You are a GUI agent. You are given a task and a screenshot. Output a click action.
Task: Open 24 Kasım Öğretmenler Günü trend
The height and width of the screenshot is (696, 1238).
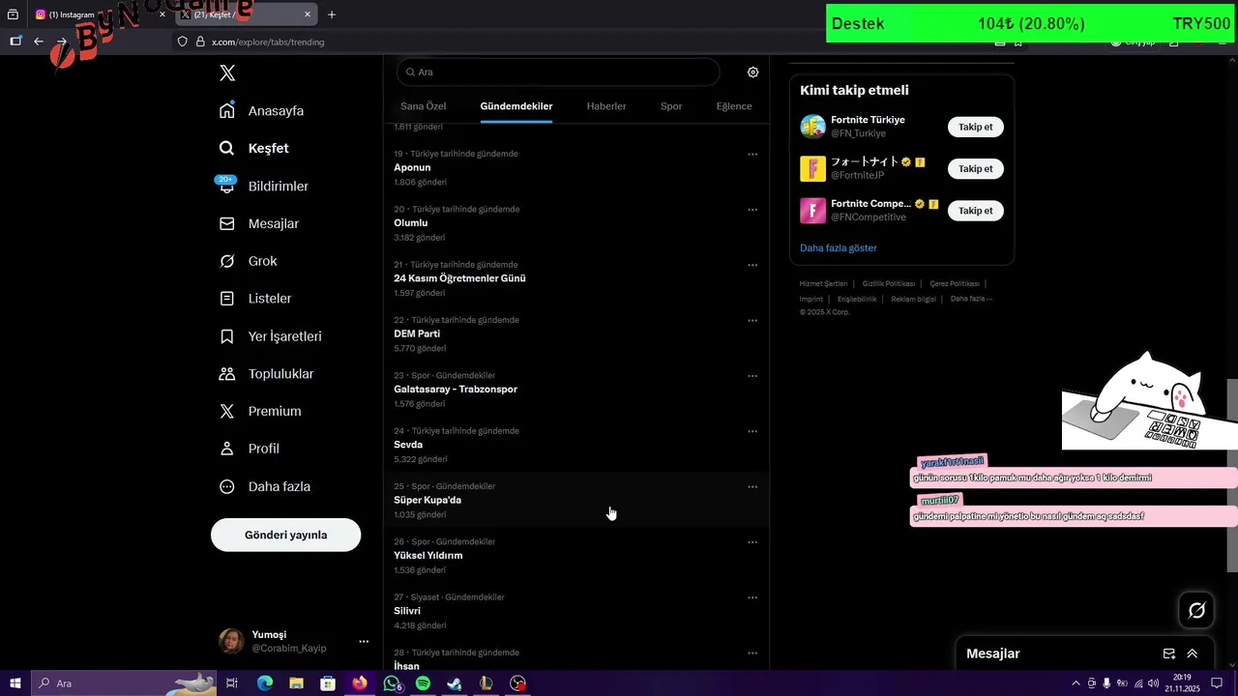459,278
